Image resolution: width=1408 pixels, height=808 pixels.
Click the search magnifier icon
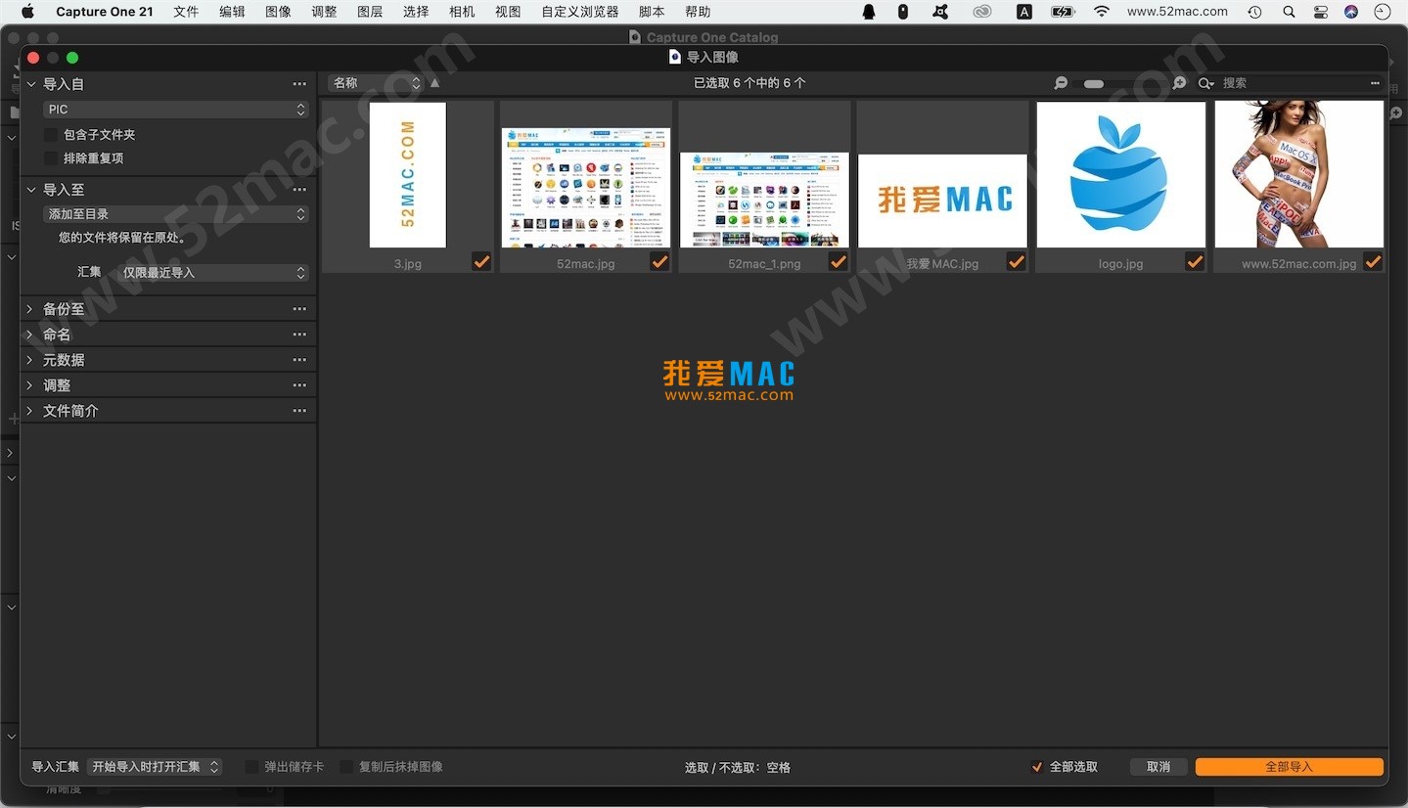point(1205,83)
